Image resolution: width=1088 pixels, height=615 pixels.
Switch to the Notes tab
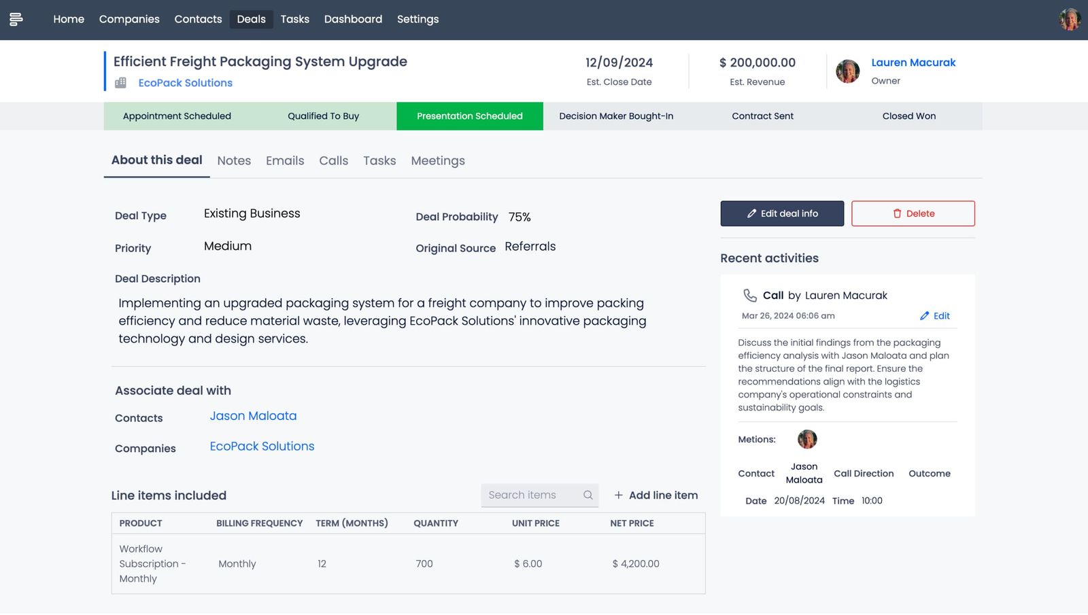pos(233,160)
